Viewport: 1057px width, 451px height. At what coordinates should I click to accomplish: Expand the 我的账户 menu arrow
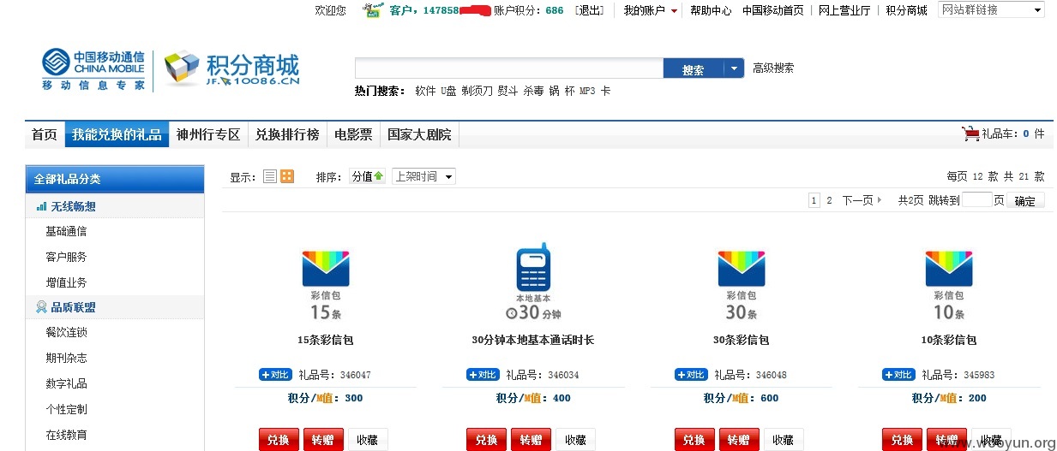point(674,11)
